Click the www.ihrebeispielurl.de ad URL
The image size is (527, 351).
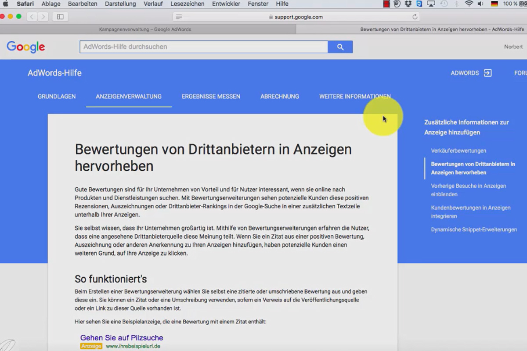click(133, 346)
